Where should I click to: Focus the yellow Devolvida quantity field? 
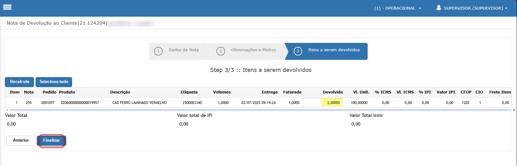[332, 103]
